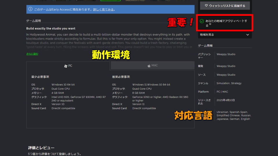Click the 最少必要事項 minimum requirements heading
The width and height of the screenshot is (278, 156).
click(x=40, y=77)
